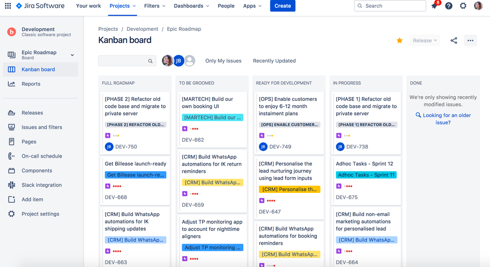Open issue key DEV-647
The width and height of the screenshot is (490, 267).
coord(270,212)
